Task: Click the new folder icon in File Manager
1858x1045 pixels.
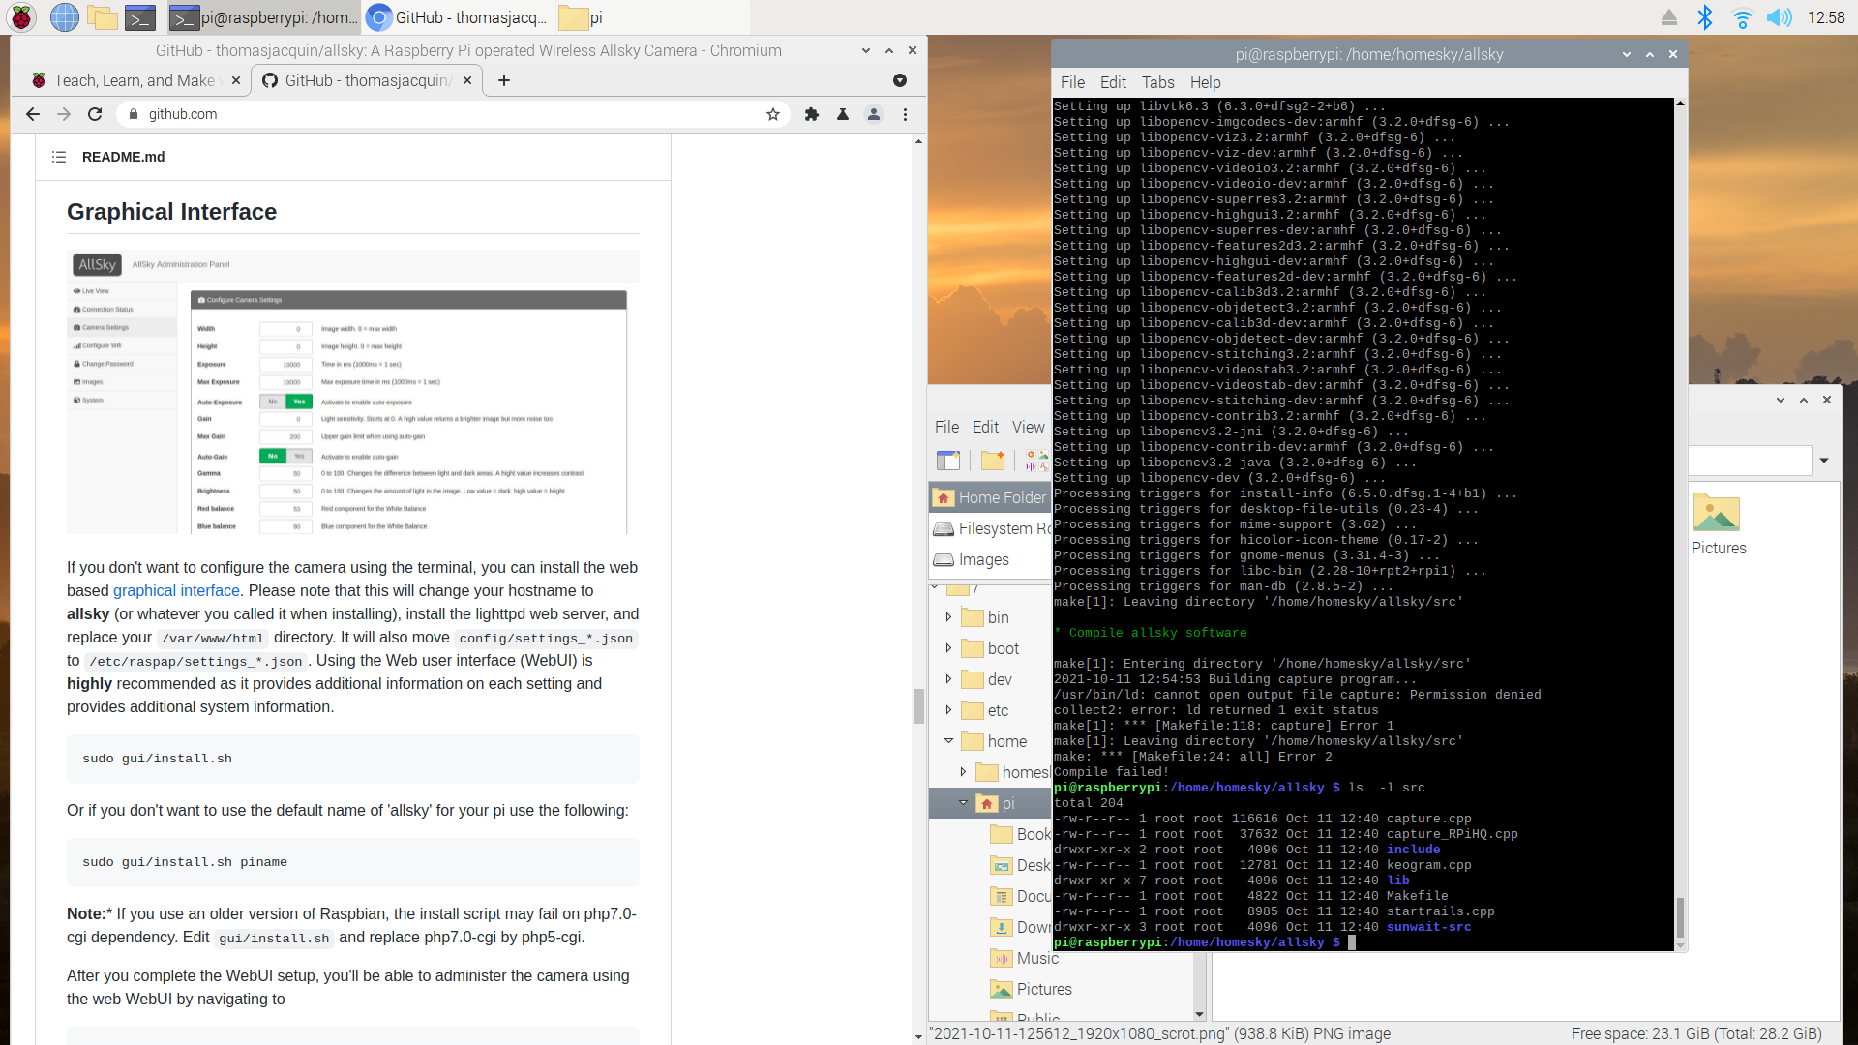Action: [993, 461]
